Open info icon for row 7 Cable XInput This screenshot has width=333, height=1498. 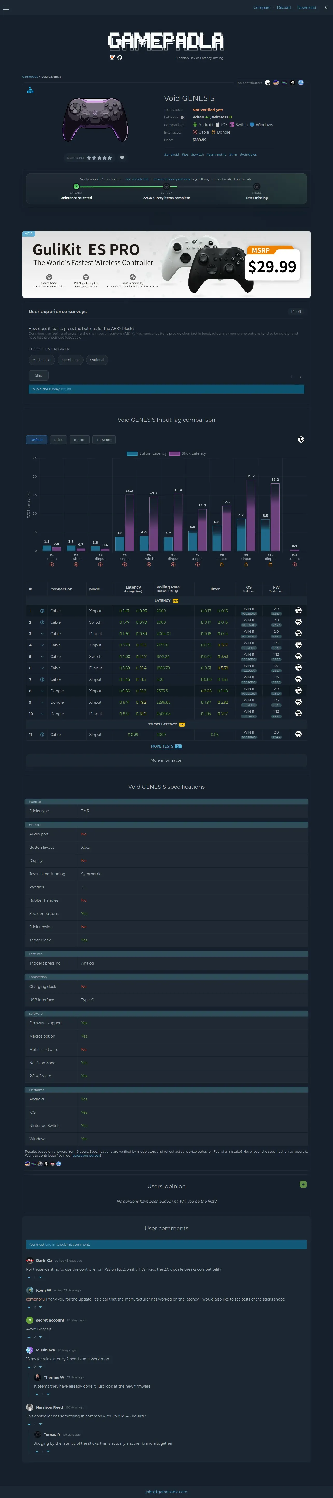42,679
